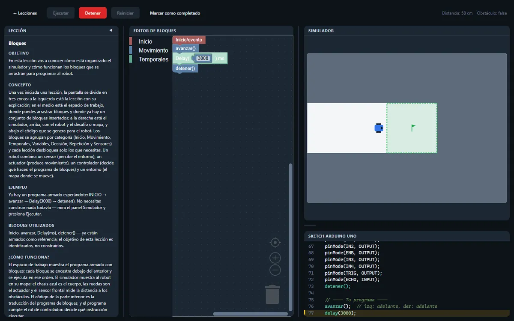514x321 pixels.
Task: Click the SKETCH ARDUINO UNO panel header
Action: pyautogui.click(x=407, y=236)
